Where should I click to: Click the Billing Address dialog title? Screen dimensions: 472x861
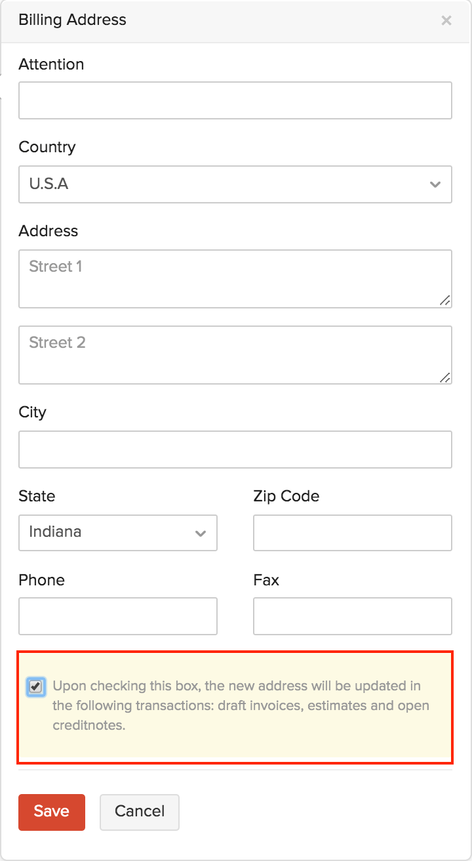[72, 20]
